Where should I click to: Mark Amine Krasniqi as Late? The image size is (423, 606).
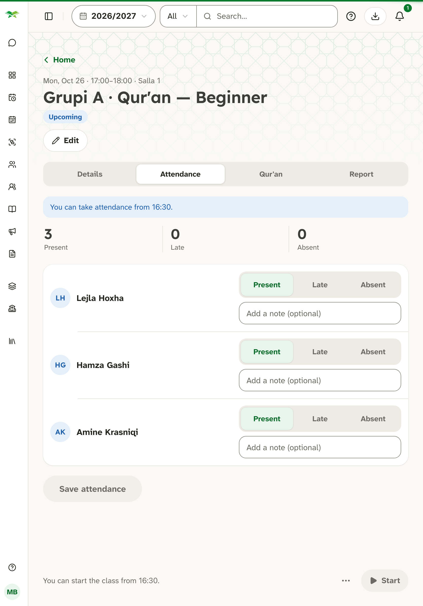point(320,419)
